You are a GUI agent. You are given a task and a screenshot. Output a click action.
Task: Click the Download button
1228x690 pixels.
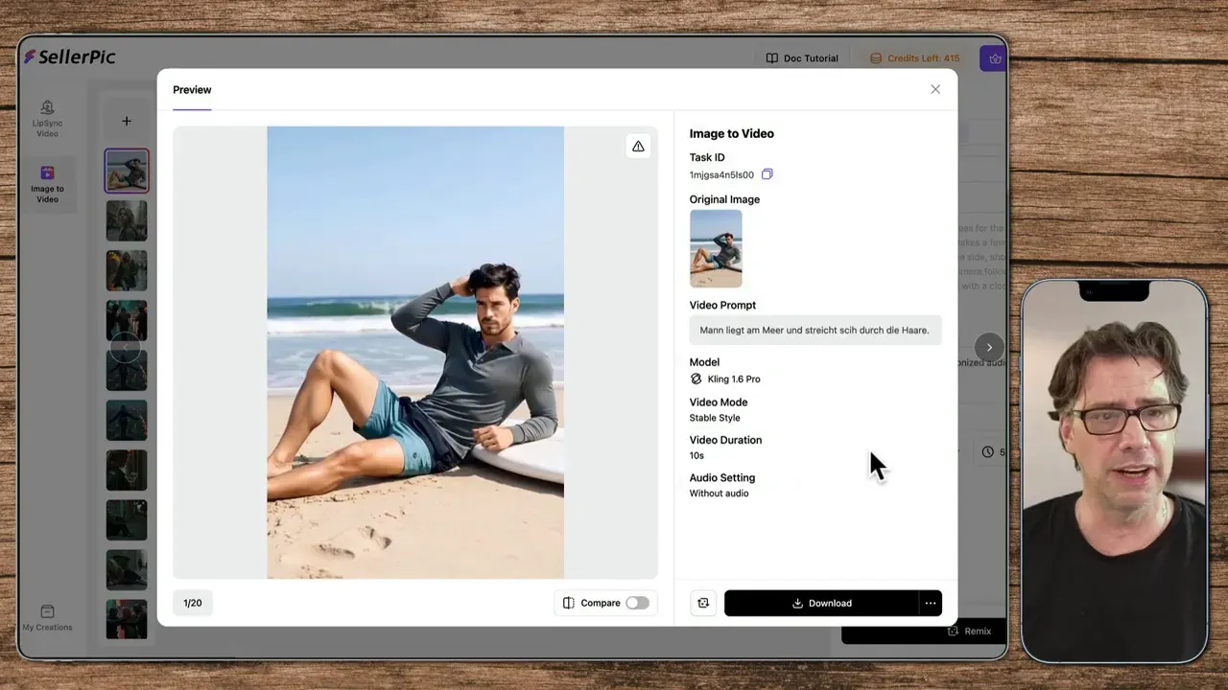coord(821,603)
